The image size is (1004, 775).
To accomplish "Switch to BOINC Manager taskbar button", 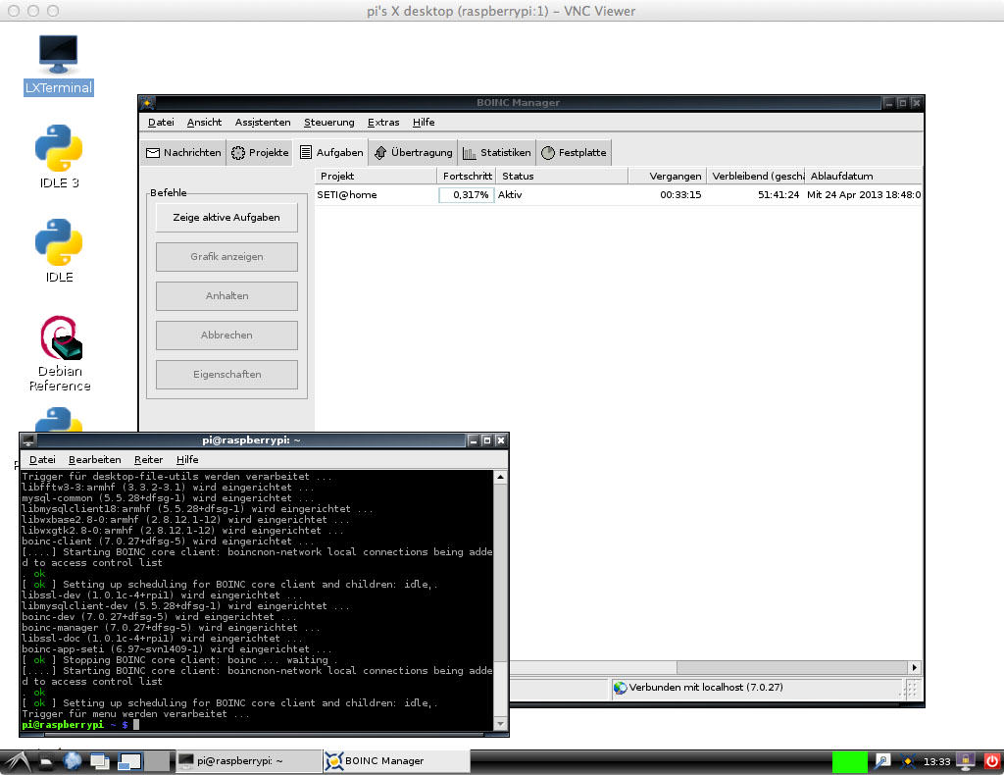I will coord(396,761).
